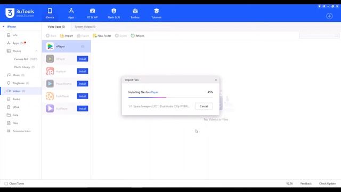
Task: Collapse the Photos chevron
Action: (x=36, y=51)
